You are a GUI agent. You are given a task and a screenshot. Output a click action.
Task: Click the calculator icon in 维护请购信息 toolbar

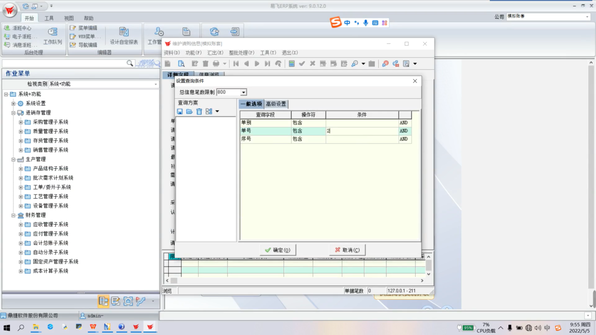coord(291,64)
